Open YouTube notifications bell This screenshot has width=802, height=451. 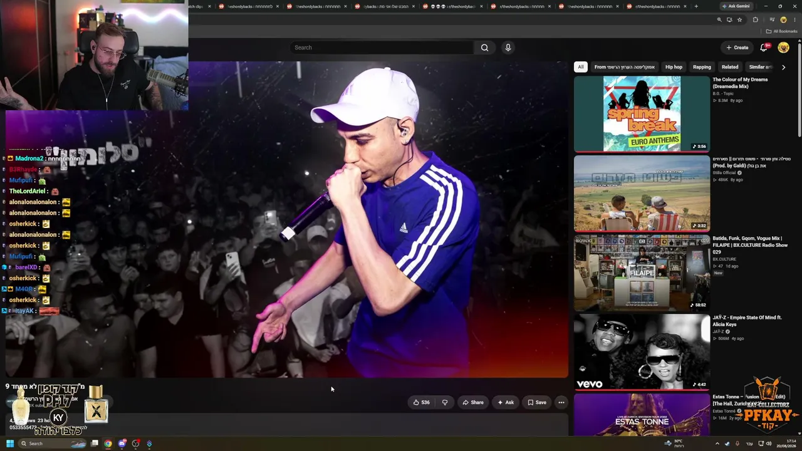tap(764, 48)
